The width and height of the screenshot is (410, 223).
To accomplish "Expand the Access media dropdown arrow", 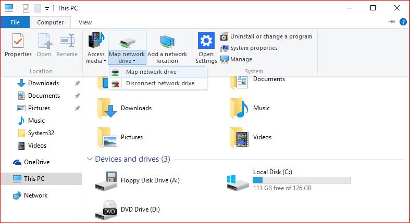I will 105,61.
